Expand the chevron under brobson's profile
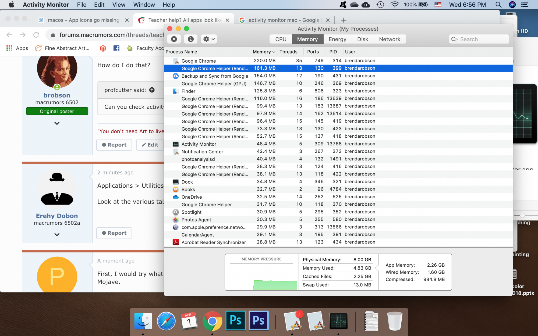538x336 pixels. [x=57, y=123]
